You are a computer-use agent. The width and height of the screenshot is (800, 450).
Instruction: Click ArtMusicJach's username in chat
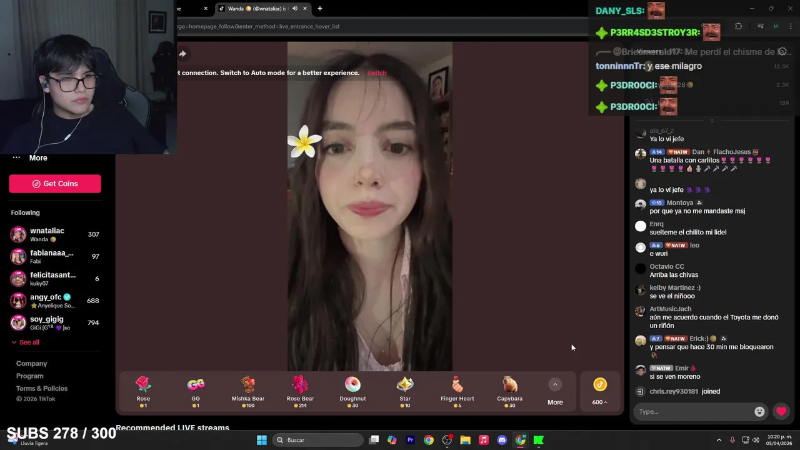coord(671,309)
